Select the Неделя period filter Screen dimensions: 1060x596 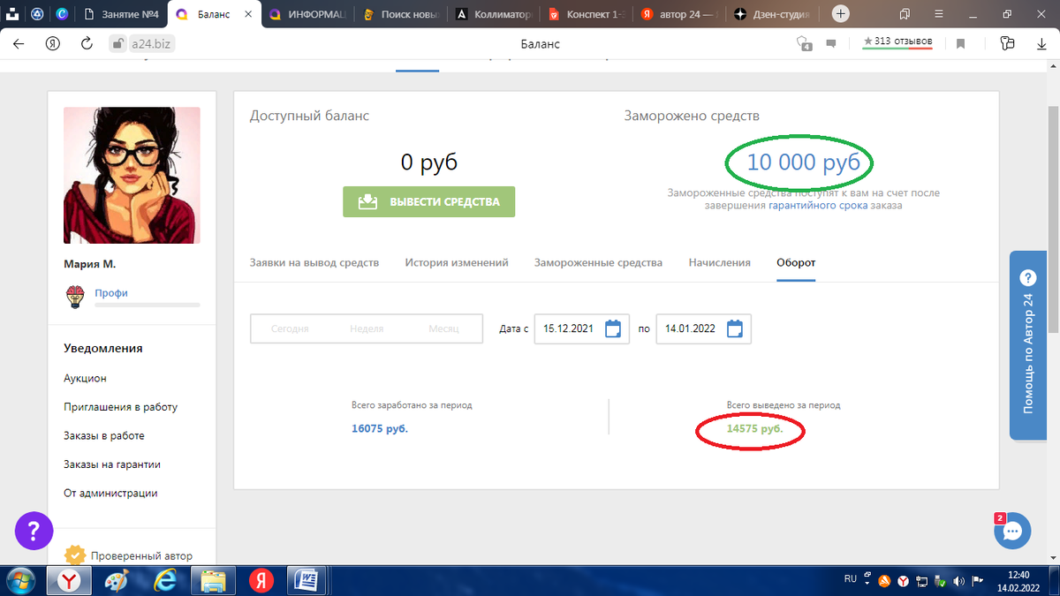pyautogui.click(x=368, y=328)
